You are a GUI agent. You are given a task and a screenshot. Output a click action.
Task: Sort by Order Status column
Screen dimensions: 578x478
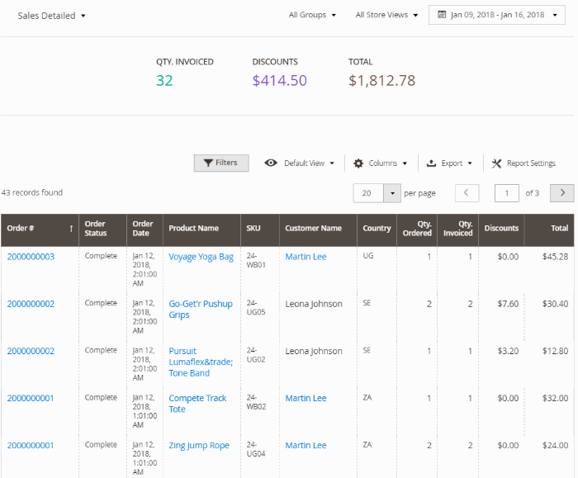coord(103,229)
